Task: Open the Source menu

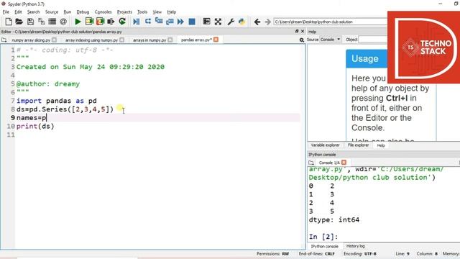Action: coord(52,12)
